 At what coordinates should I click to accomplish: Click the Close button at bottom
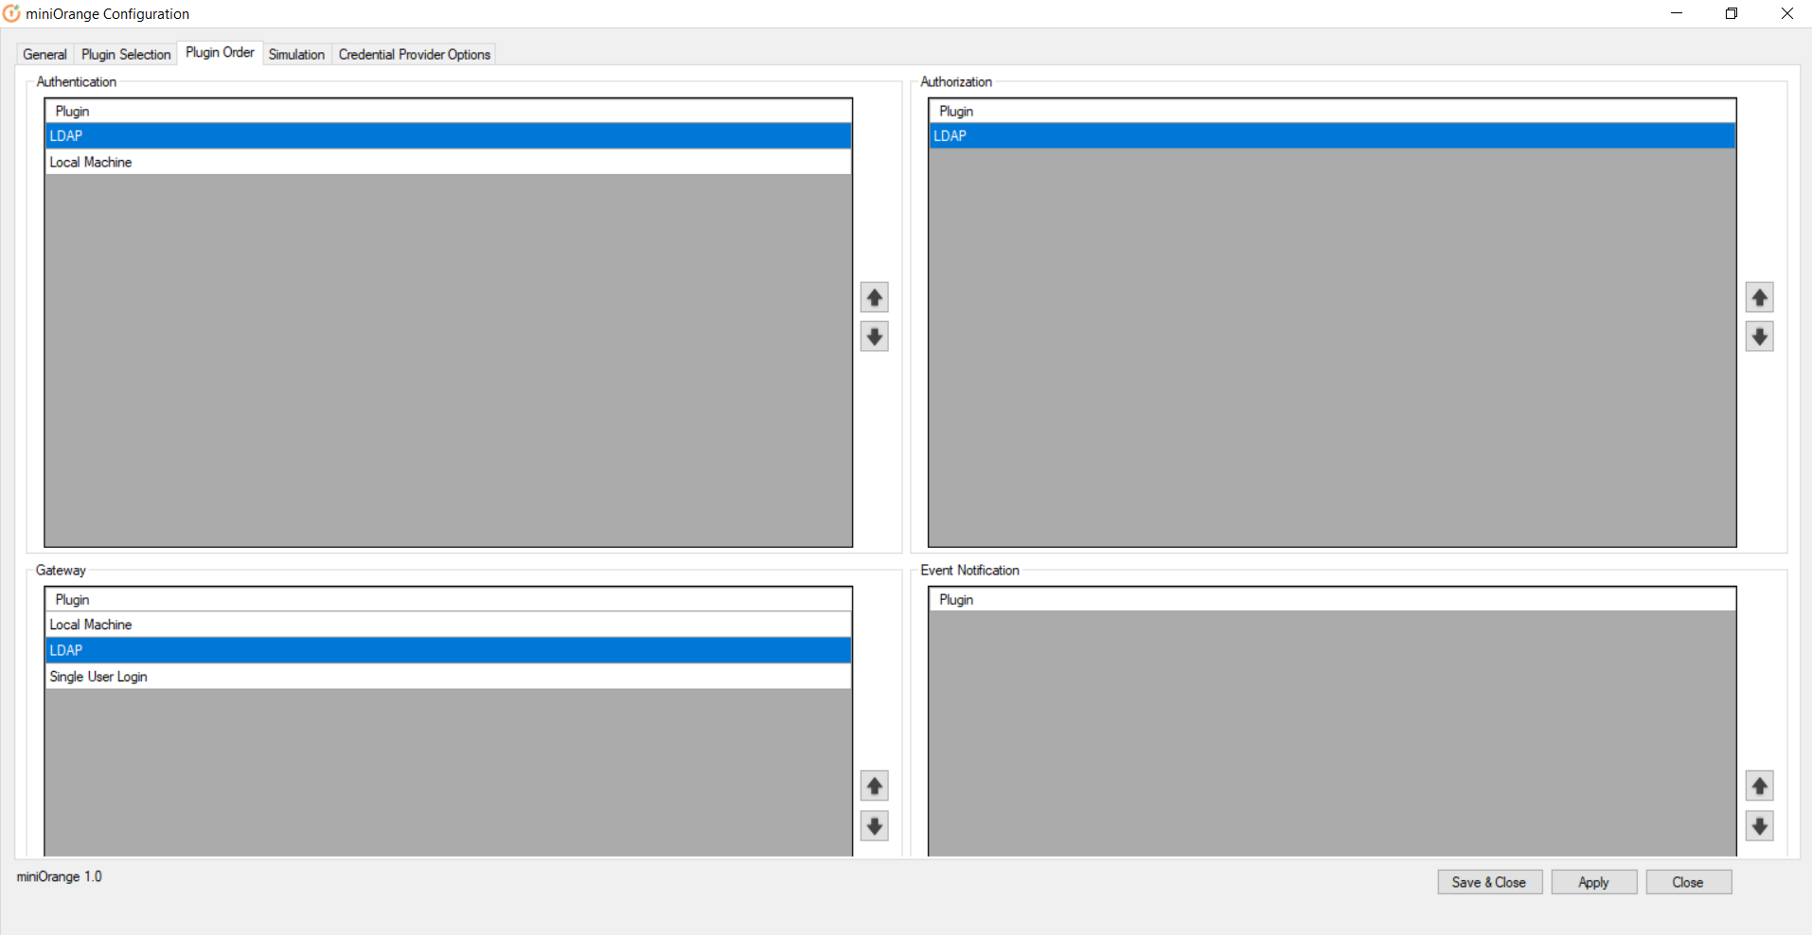click(1688, 882)
